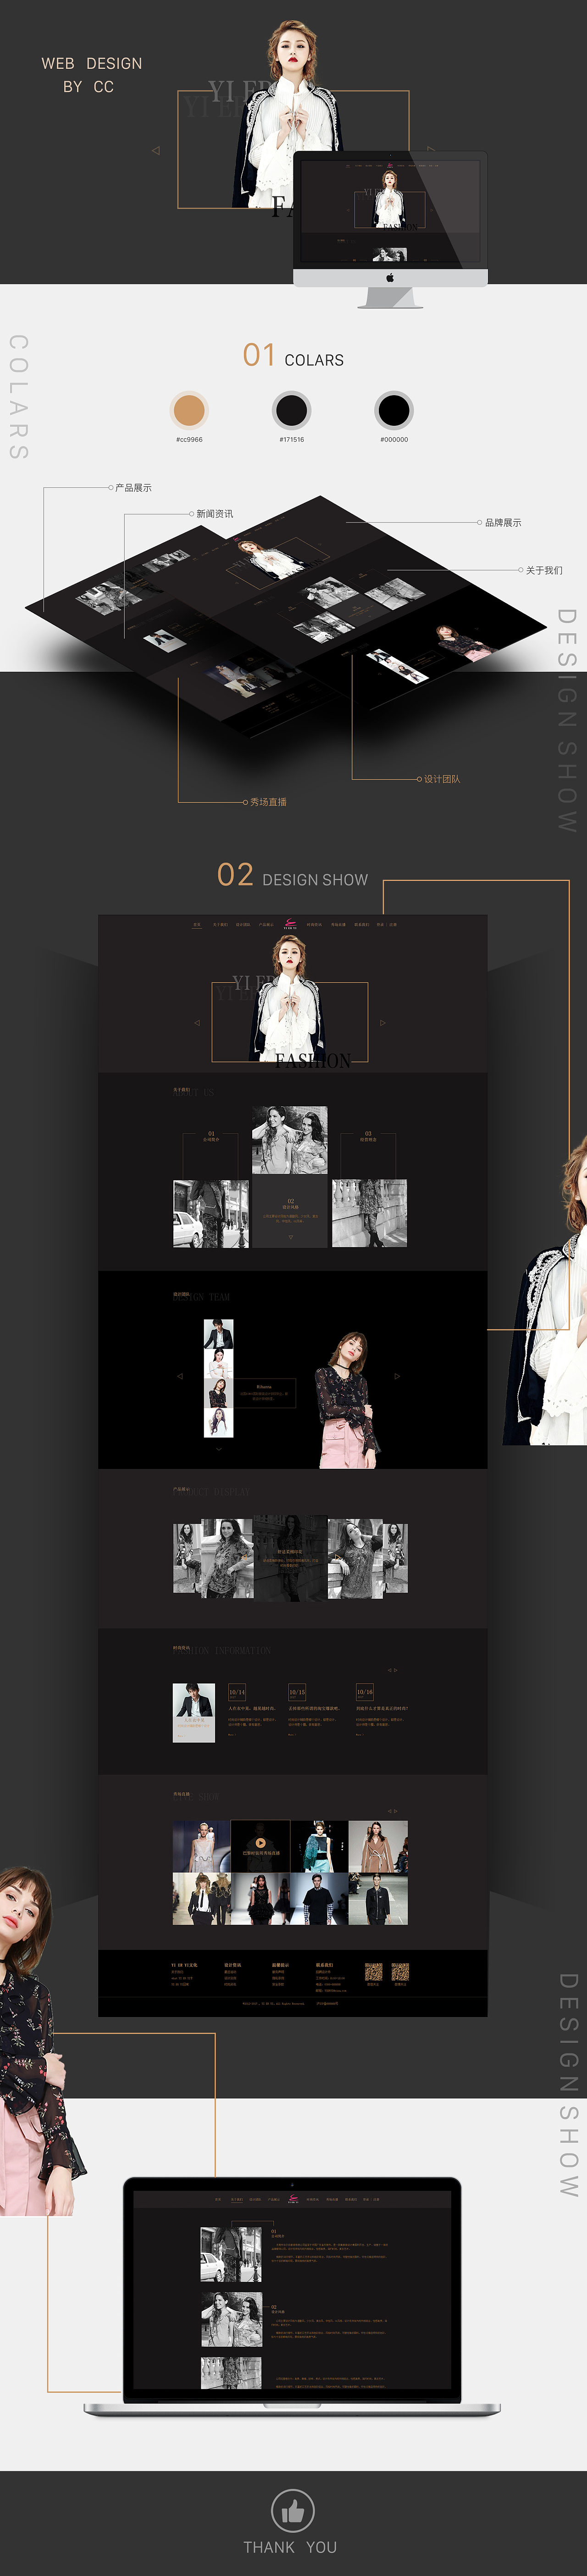Screen dimensions: 587x2576
Task: Select the 01 公司简介 item
Action: coord(211,1136)
